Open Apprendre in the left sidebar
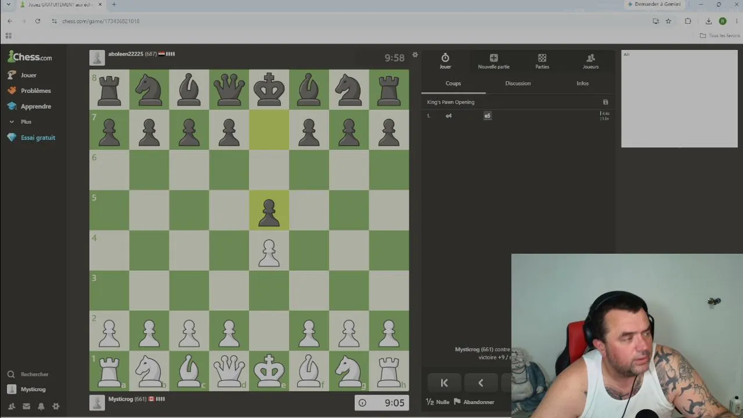The height and width of the screenshot is (418, 743). click(x=29, y=106)
